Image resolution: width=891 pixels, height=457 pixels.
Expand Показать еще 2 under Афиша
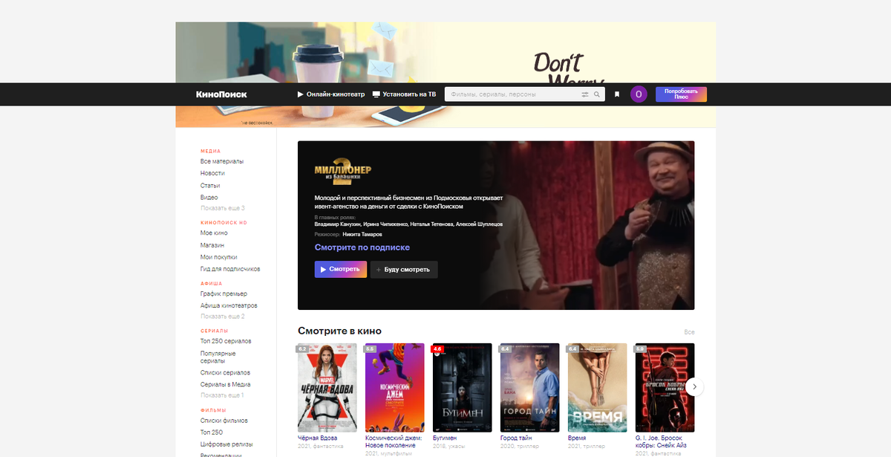coord(222,317)
